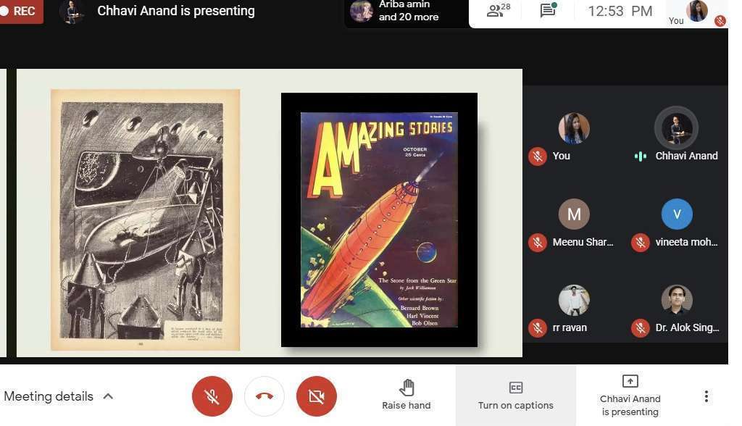Click muted mic icon beside You tile
This screenshot has width=742, height=426.
[538, 156]
